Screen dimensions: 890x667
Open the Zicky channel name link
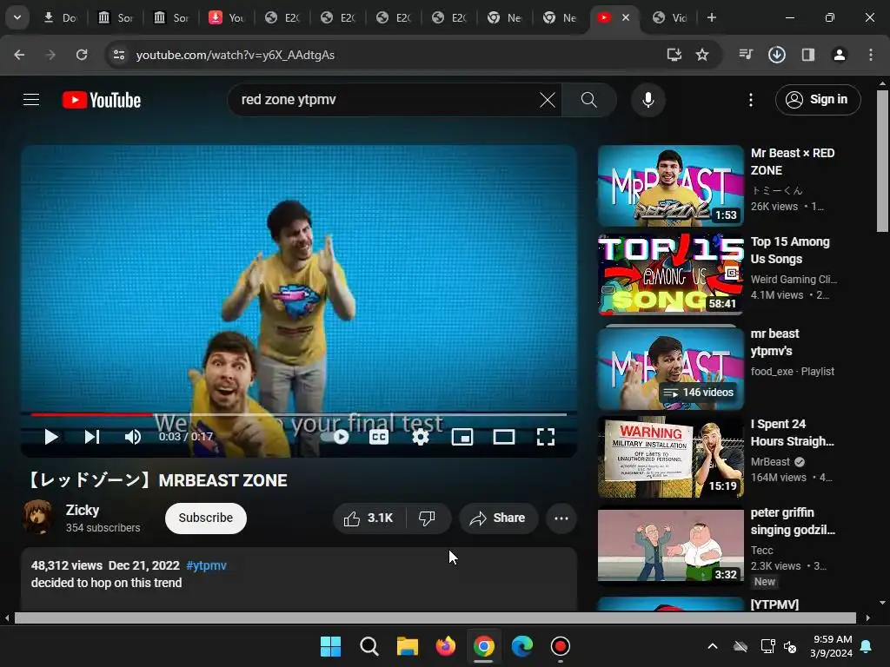point(83,510)
